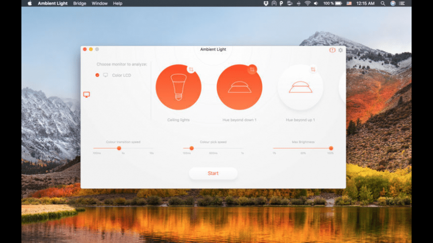Open screen region selector for Hue beyond down 1

coord(252,69)
